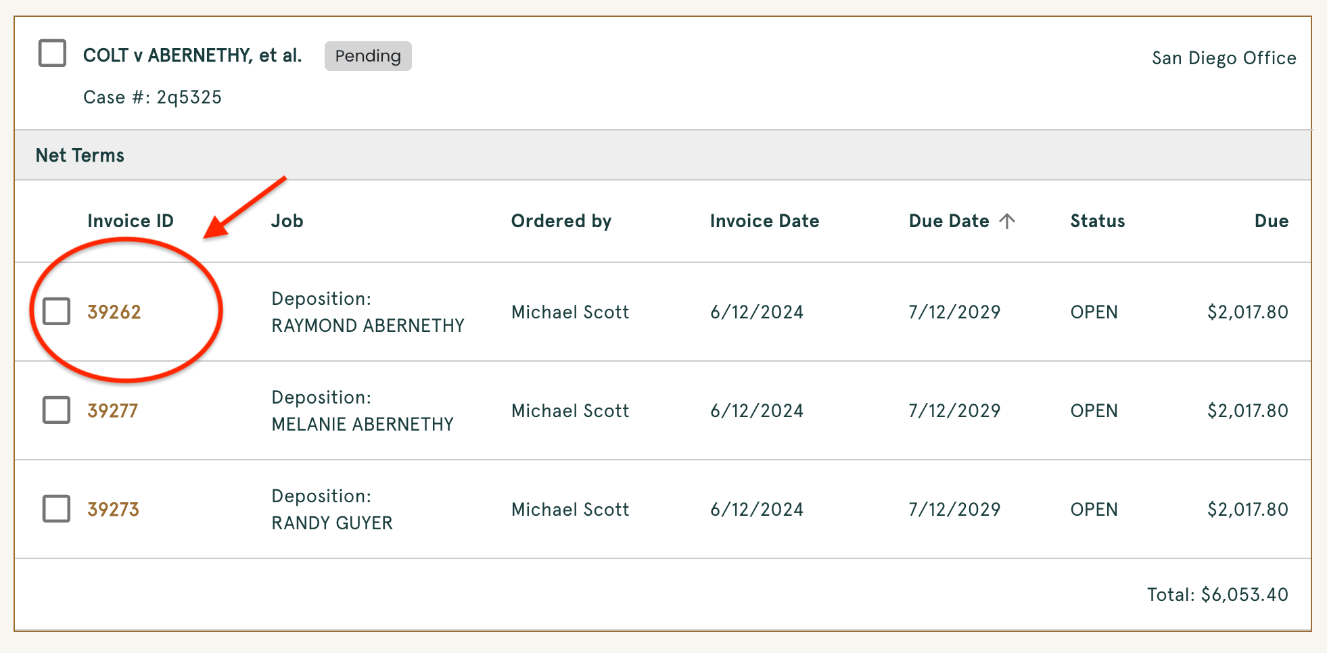Tick the checkbox for invoice 39277
Image resolution: width=1327 pixels, height=653 pixels.
click(56, 410)
